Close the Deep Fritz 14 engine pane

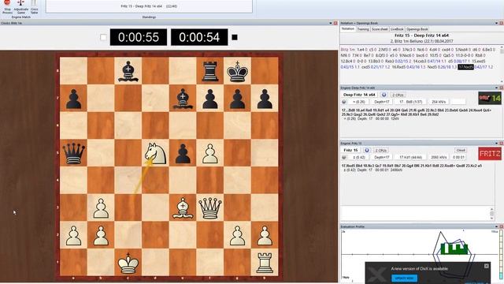click(501, 88)
